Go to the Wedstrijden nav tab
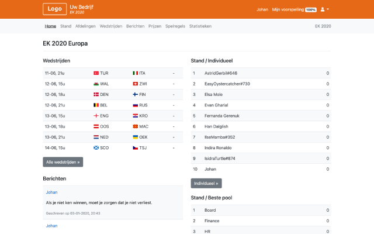 111,26
